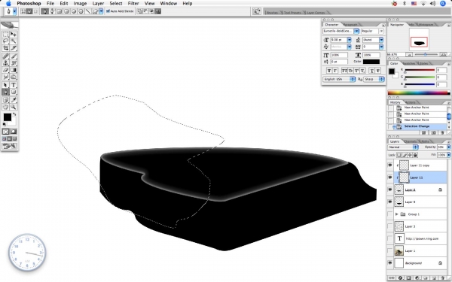
Task: Click navigator zoom in button
Action: [443, 54]
